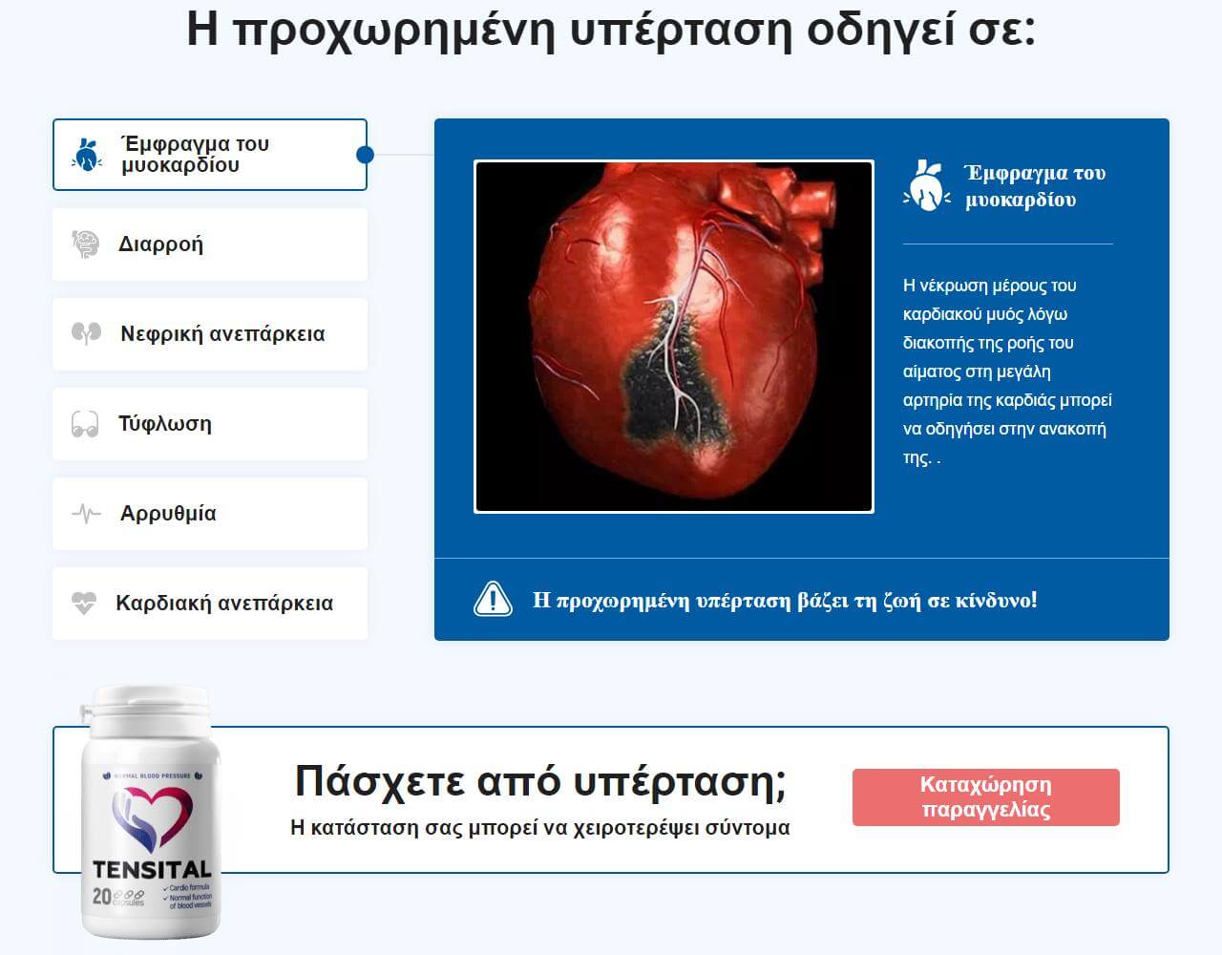Open the Διαρροή sidebar tab

(210, 244)
